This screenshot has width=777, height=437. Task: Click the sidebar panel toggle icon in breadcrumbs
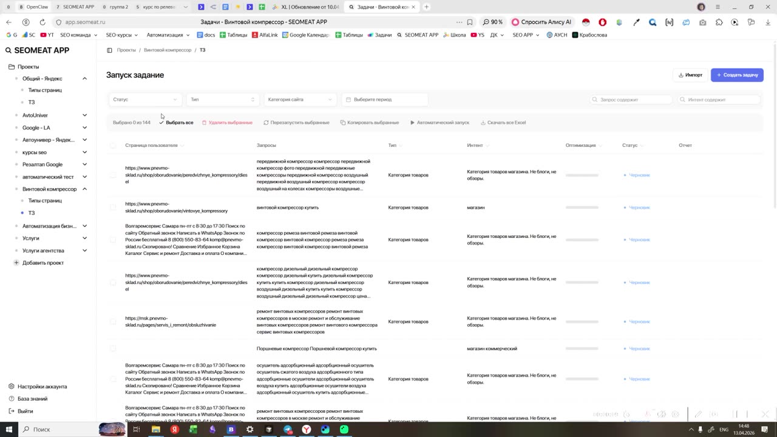(x=109, y=50)
